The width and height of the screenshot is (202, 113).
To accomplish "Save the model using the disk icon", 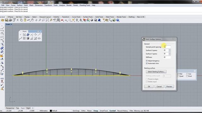I will point(6,20).
